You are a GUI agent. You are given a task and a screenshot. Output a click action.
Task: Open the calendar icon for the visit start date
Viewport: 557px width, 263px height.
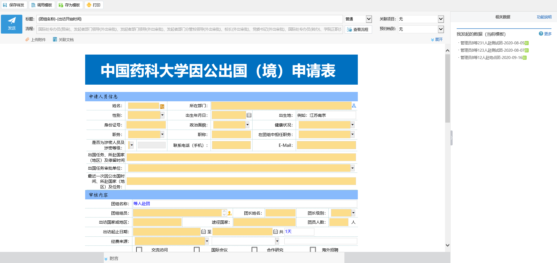pos(204,231)
